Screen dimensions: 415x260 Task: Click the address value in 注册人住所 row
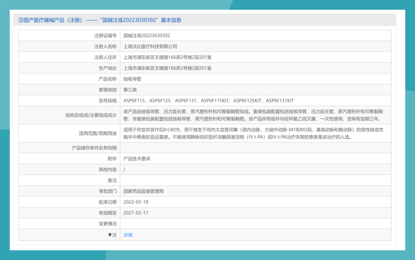167,57
